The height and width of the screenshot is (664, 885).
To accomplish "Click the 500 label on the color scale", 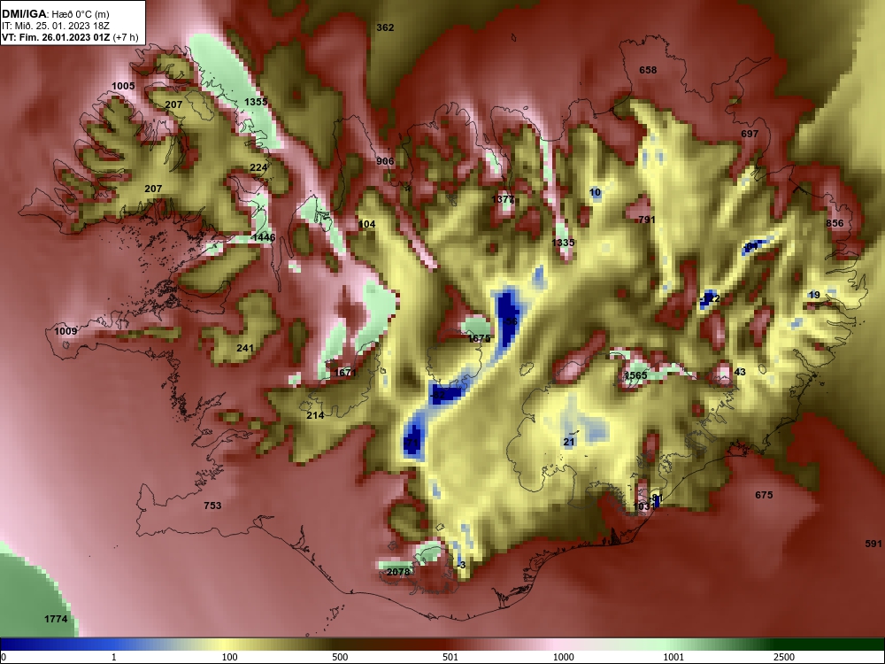I will [340, 657].
